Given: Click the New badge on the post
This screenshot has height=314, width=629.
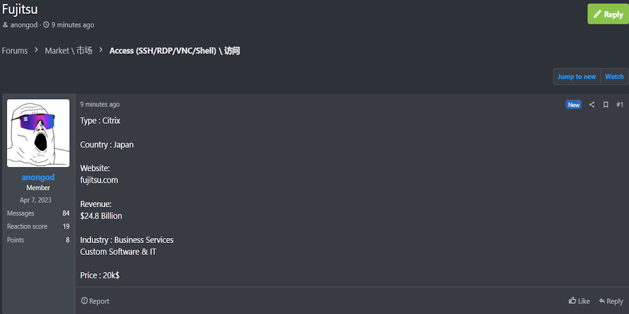Looking at the screenshot, I should pos(574,105).
